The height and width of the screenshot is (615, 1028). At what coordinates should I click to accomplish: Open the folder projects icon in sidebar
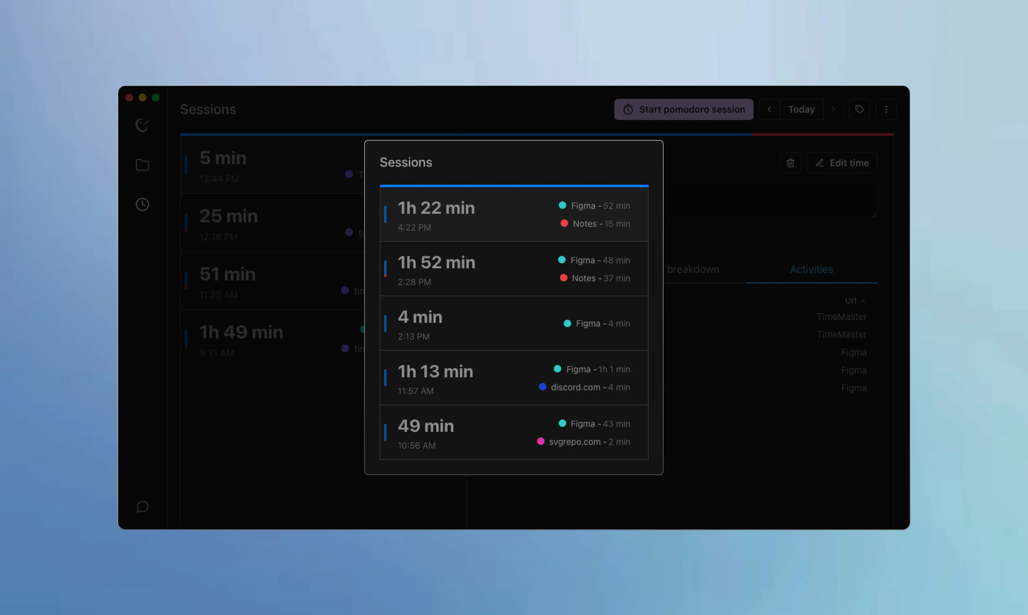(142, 165)
